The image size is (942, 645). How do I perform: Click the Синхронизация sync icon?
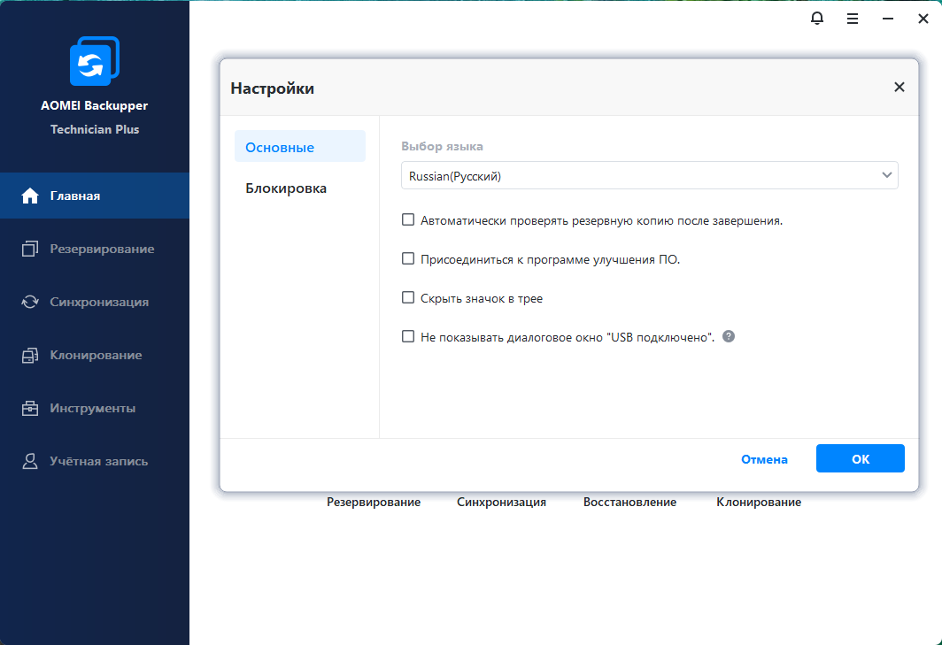[x=30, y=302]
